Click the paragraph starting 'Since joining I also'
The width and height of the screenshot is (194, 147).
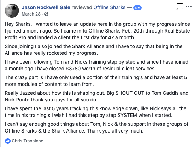[x=94, y=50]
